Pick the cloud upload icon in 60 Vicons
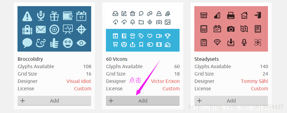 click(124, 22)
